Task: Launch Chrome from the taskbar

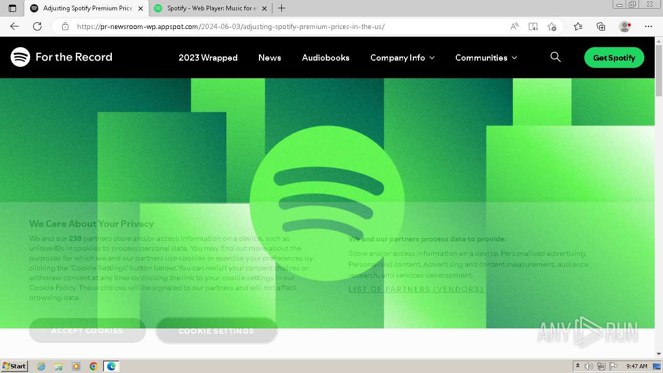Action: [93, 366]
